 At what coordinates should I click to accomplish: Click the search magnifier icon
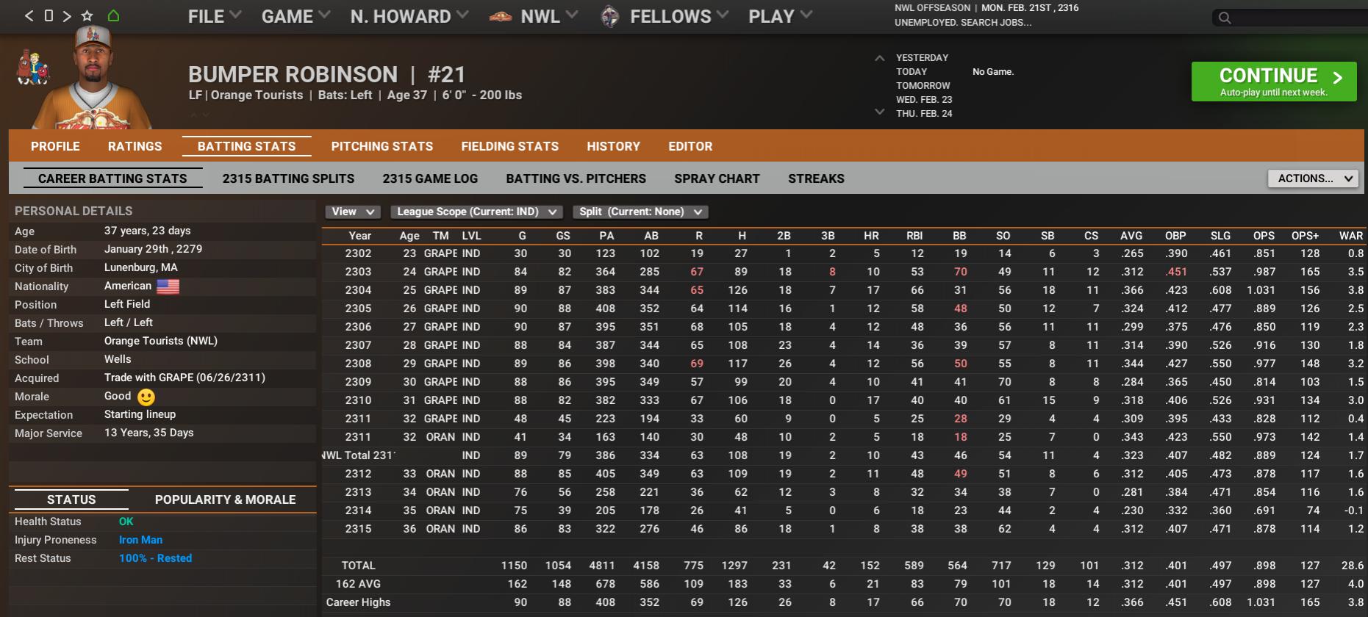coord(1224,18)
